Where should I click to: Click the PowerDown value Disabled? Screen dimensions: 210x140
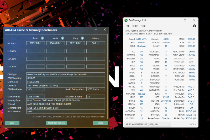click(166, 118)
